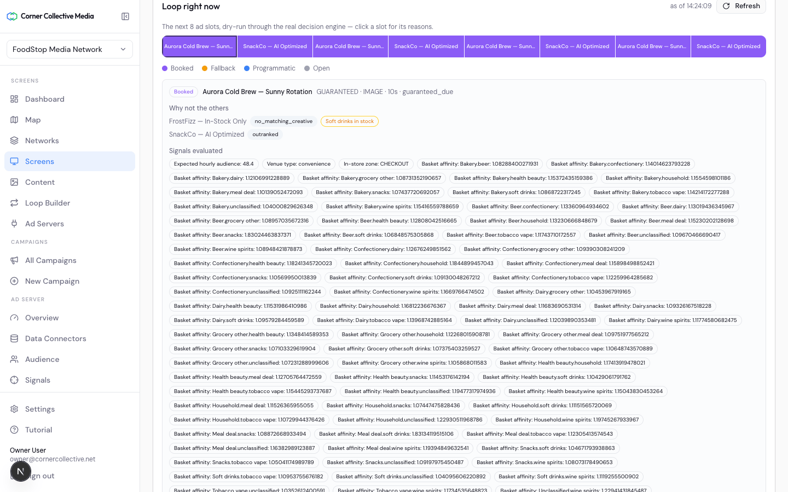Go to the Data Connectors menu label

(x=56, y=338)
